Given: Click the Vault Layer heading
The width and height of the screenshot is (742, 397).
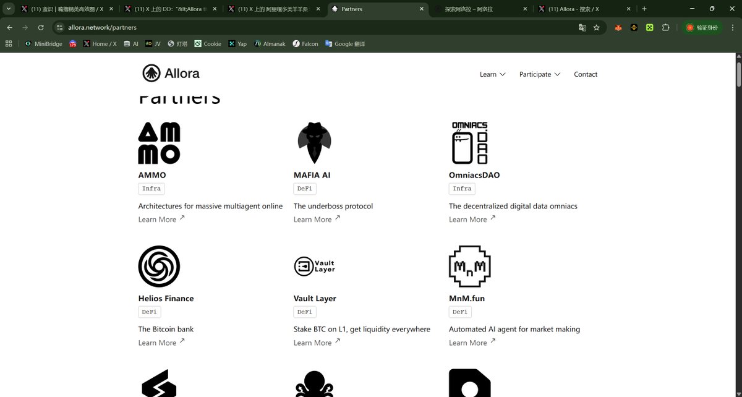Looking at the screenshot, I should (315, 298).
